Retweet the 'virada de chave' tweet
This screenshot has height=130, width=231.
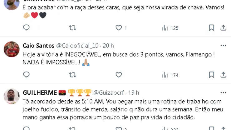[x=73, y=28]
